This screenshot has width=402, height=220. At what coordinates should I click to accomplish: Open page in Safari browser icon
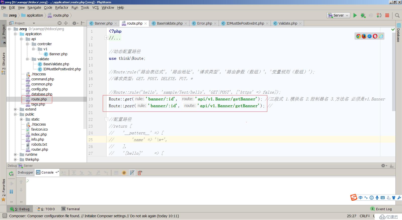pyautogui.click(x=370, y=36)
